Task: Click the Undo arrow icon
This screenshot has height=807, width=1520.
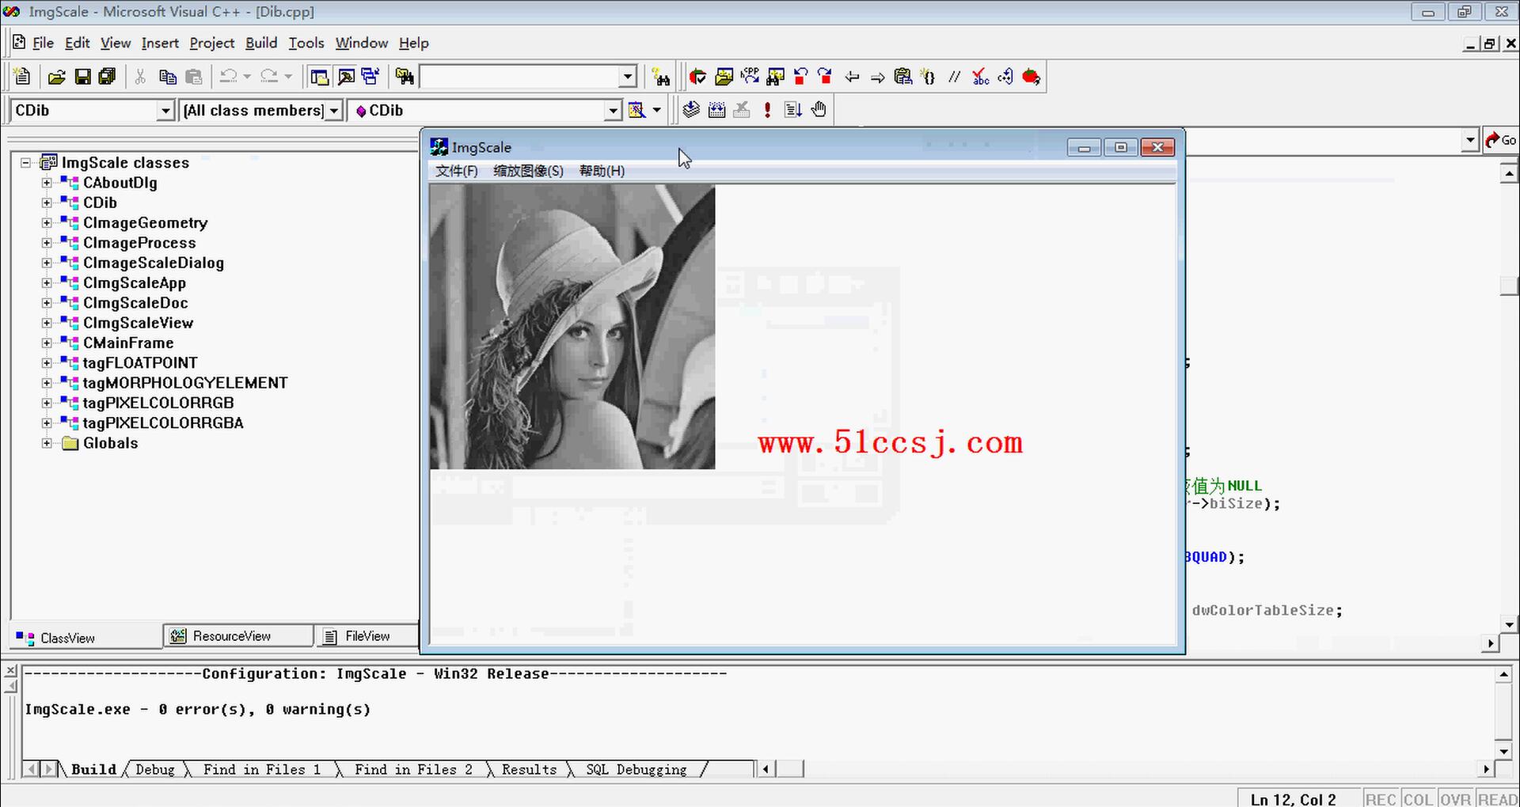Action: (x=229, y=77)
